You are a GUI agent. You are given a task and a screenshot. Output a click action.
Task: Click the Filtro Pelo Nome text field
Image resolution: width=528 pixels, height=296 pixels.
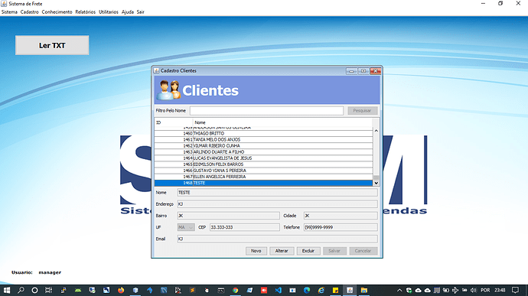(x=267, y=110)
